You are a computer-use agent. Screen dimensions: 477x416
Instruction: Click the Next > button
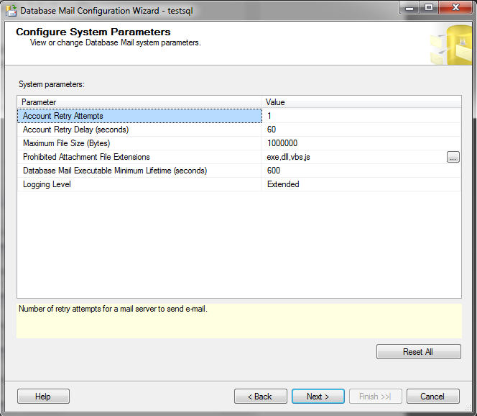point(318,396)
